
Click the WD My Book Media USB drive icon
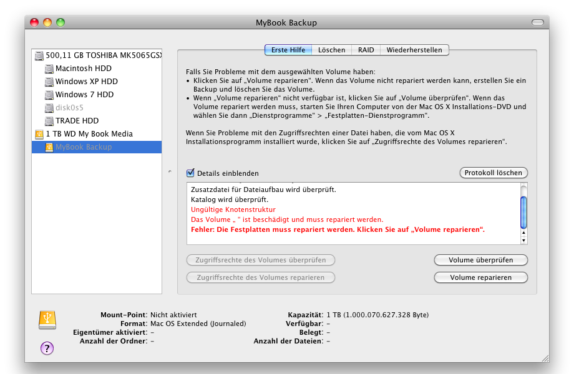point(39,134)
